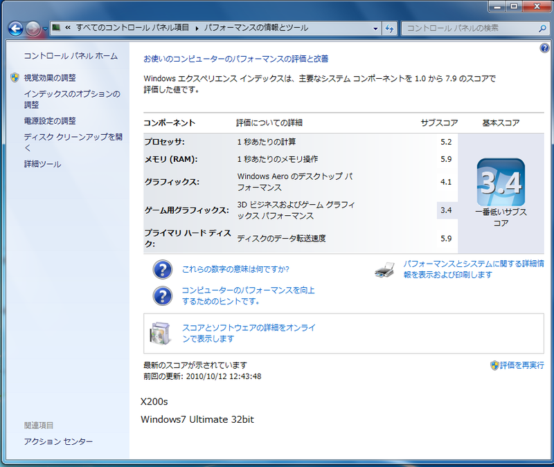Open the address bar history dropdown arrow

375,28
